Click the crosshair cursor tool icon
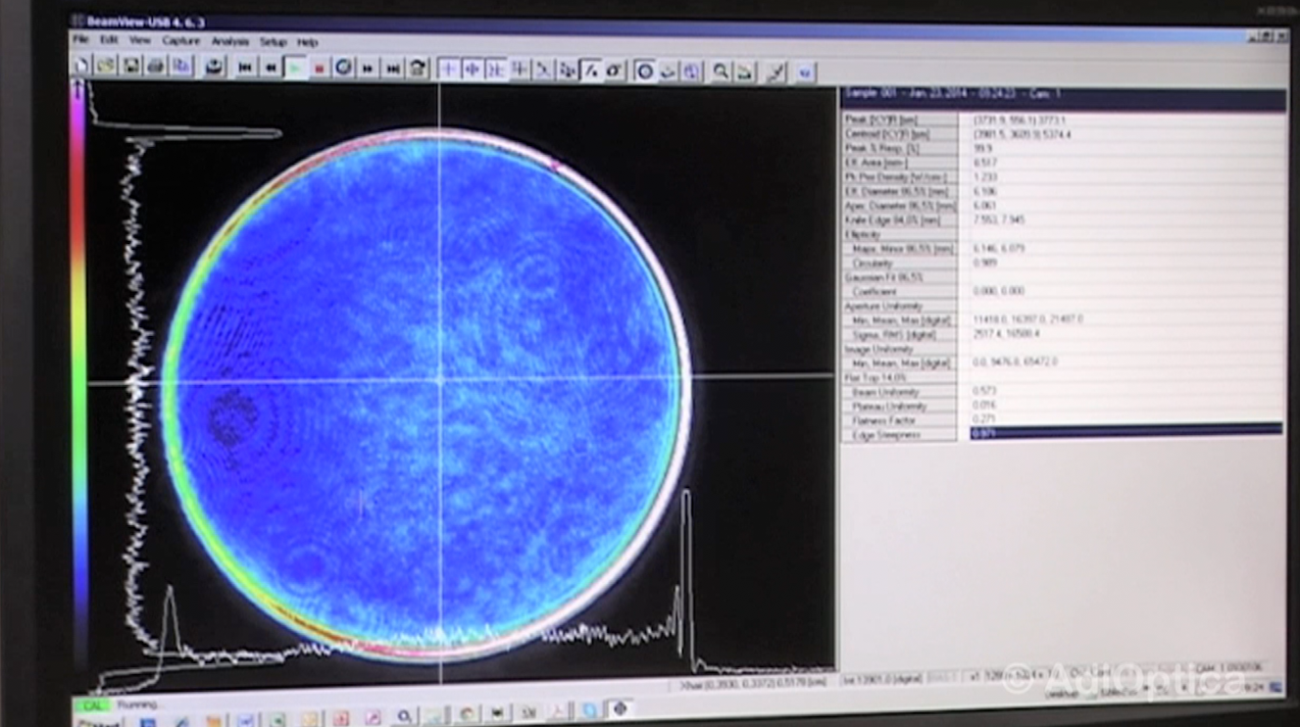1300x727 pixels. click(x=448, y=69)
